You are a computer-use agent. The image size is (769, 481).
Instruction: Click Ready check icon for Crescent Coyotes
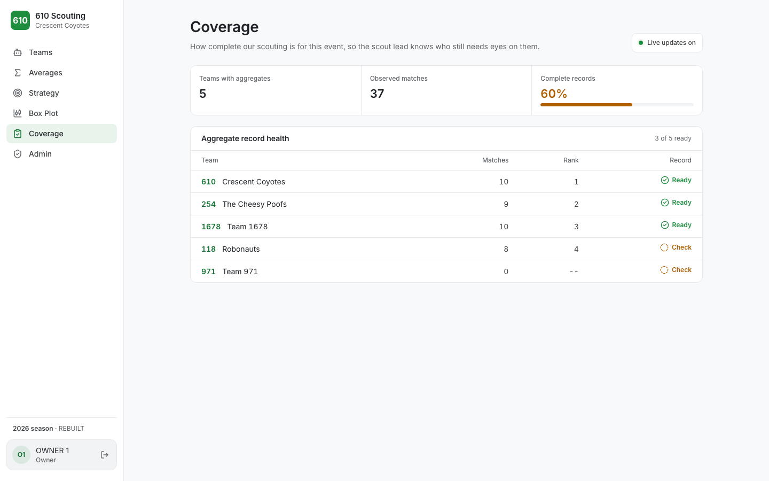click(x=665, y=180)
